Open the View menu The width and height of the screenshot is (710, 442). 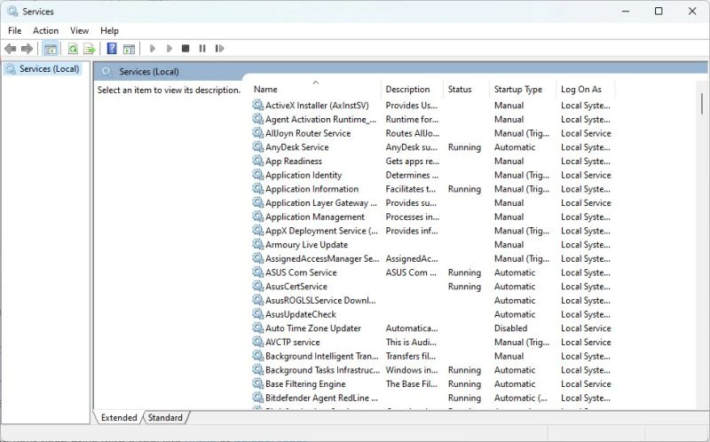[x=79, y=31]
